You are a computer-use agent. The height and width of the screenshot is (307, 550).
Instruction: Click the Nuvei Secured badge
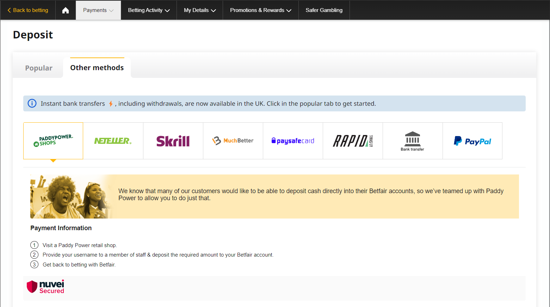(x=45, y=287)
